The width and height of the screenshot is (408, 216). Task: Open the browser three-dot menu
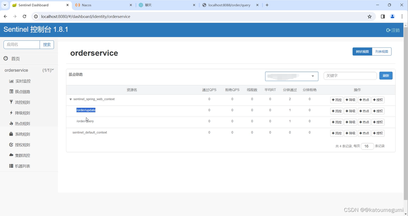[x=402, y=17]
